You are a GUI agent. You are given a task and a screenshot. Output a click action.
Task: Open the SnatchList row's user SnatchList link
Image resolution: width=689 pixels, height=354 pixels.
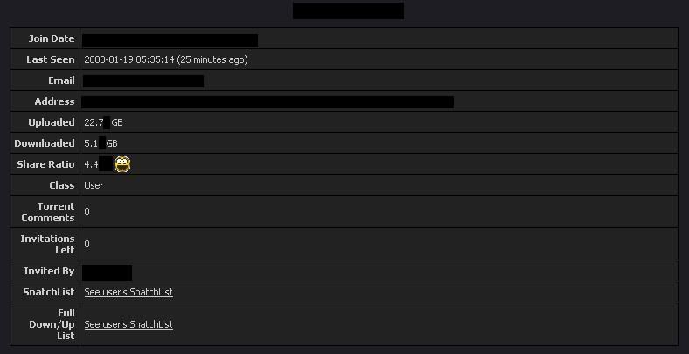point(129,292)
